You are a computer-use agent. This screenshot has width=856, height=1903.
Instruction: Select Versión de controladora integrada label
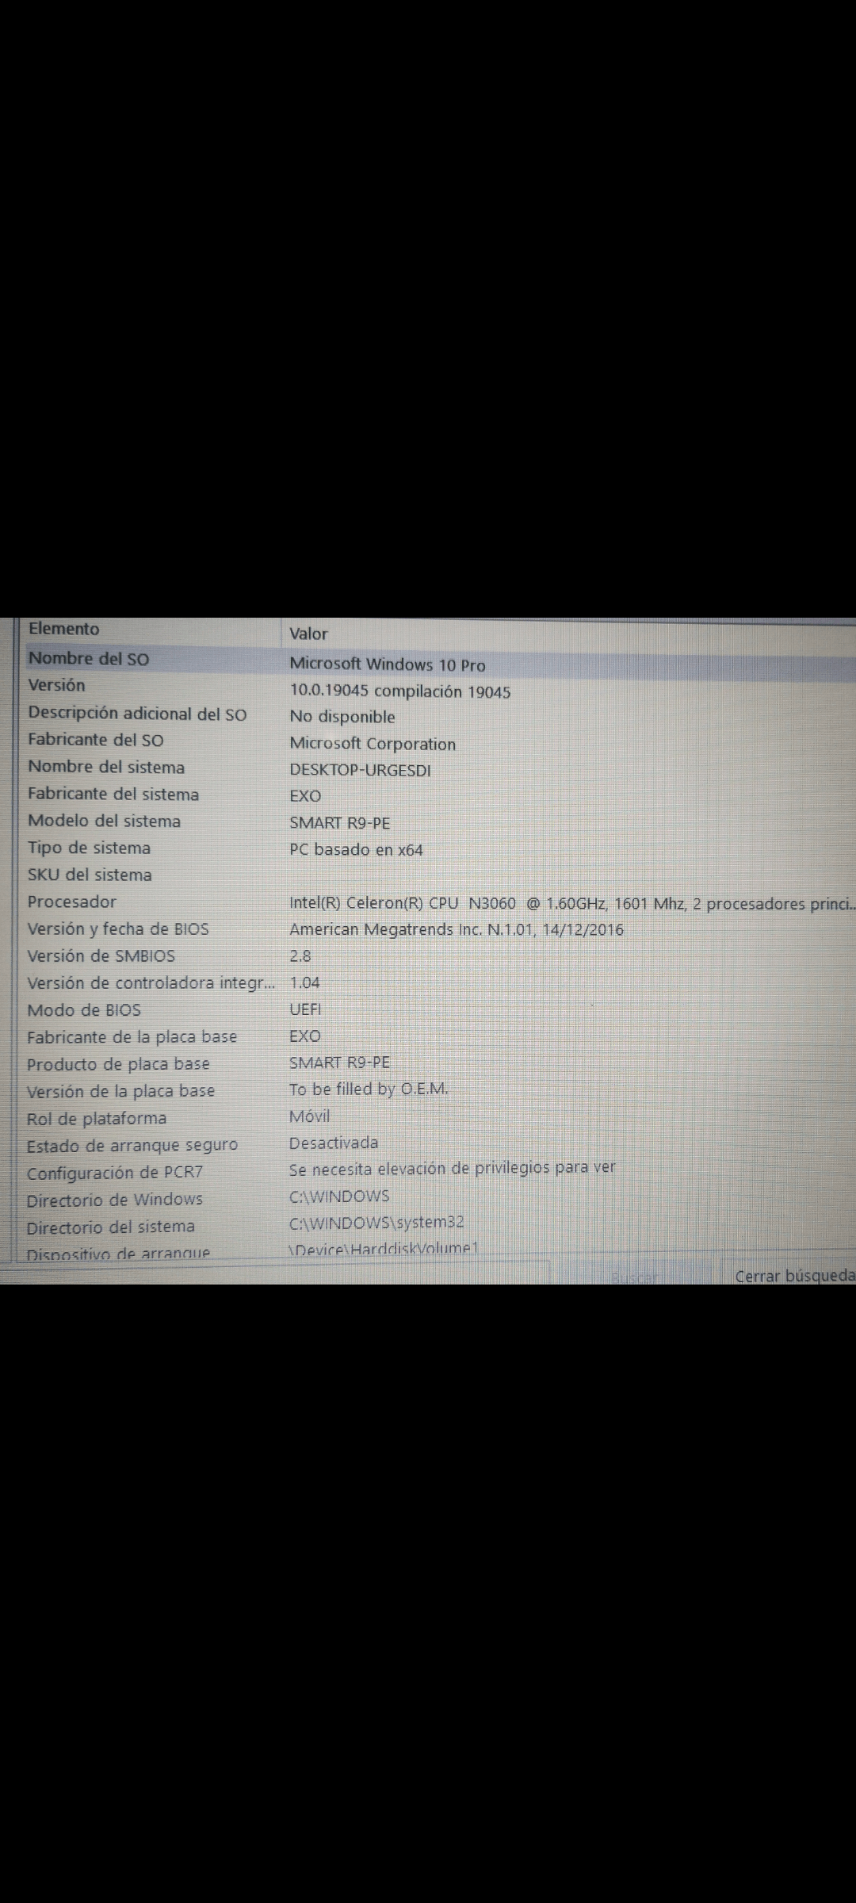pos(151,982)
